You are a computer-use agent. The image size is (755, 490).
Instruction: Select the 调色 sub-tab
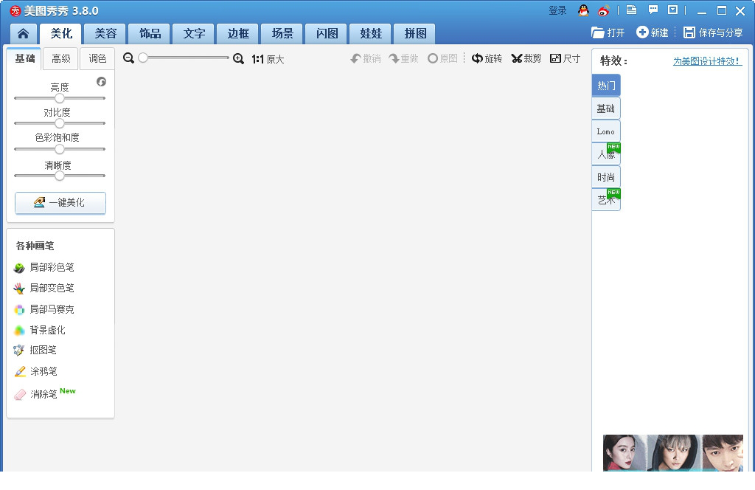coord(97,58)
